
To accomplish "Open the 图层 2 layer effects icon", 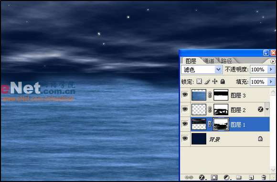I will (260, 110).
